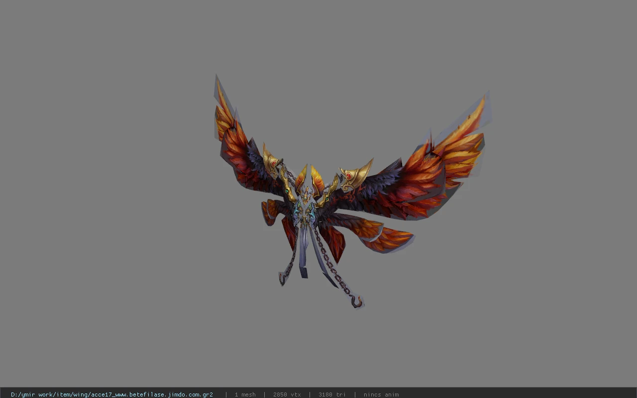
Task: Click the file path acce17_www.betefilase.jimdo.com.gr2
Action: tap(112, 395)
